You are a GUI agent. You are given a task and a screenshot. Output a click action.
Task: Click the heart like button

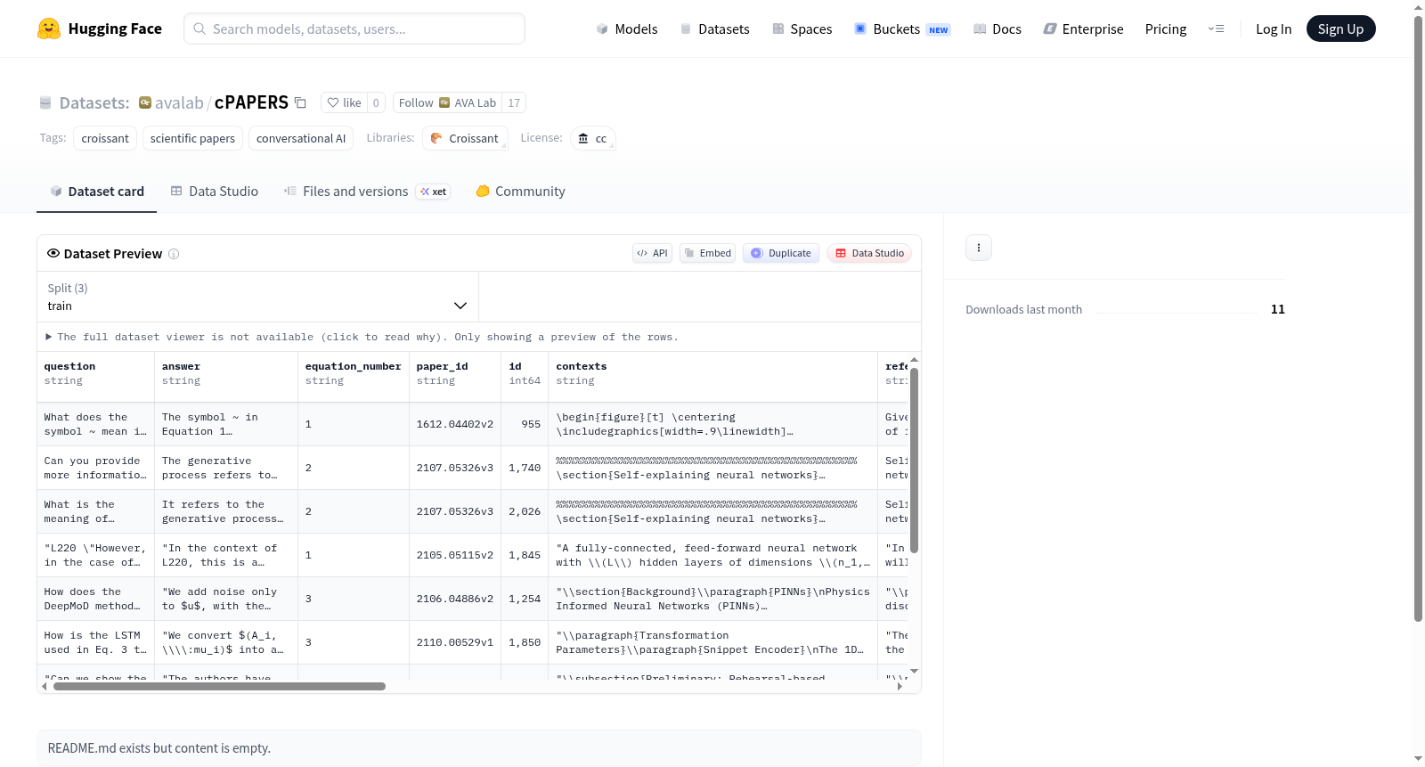pos(344,102)
